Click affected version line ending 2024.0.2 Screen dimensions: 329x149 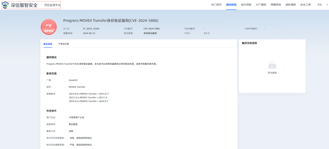88,101
